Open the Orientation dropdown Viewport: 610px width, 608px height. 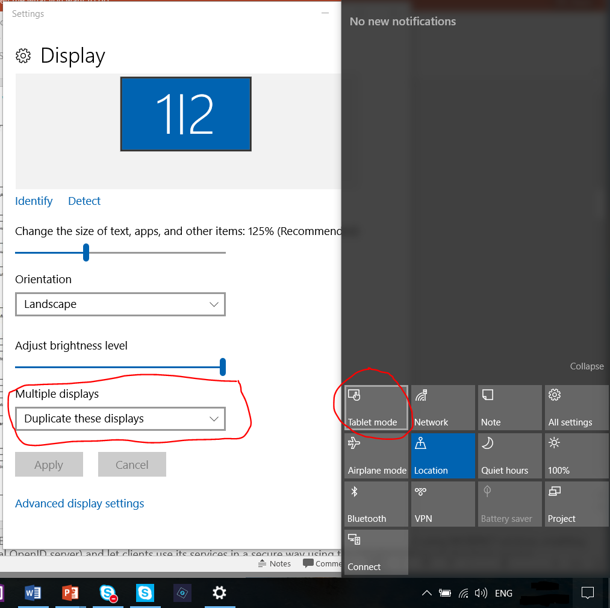coord(120,304)
